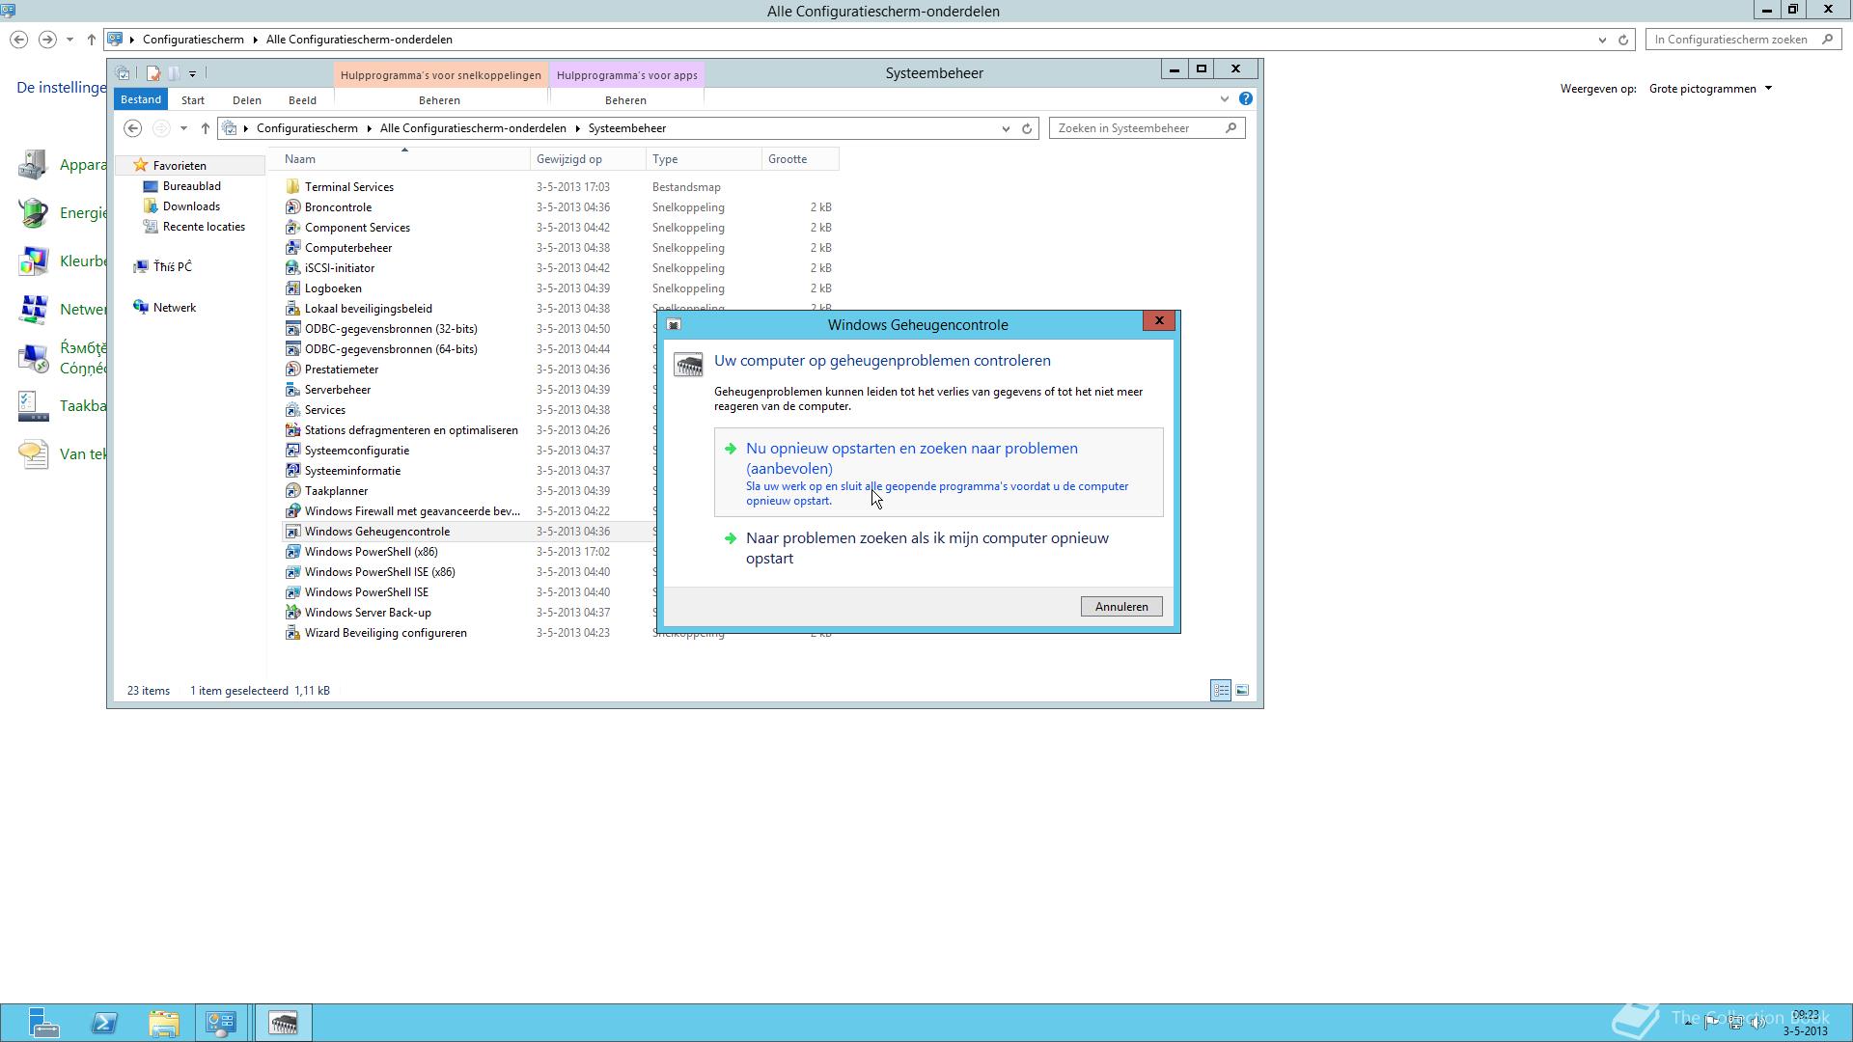Click the Computerbeheer shortcut icon
The width and height of the screenshot is (1853, 1042).
[292, 248]
